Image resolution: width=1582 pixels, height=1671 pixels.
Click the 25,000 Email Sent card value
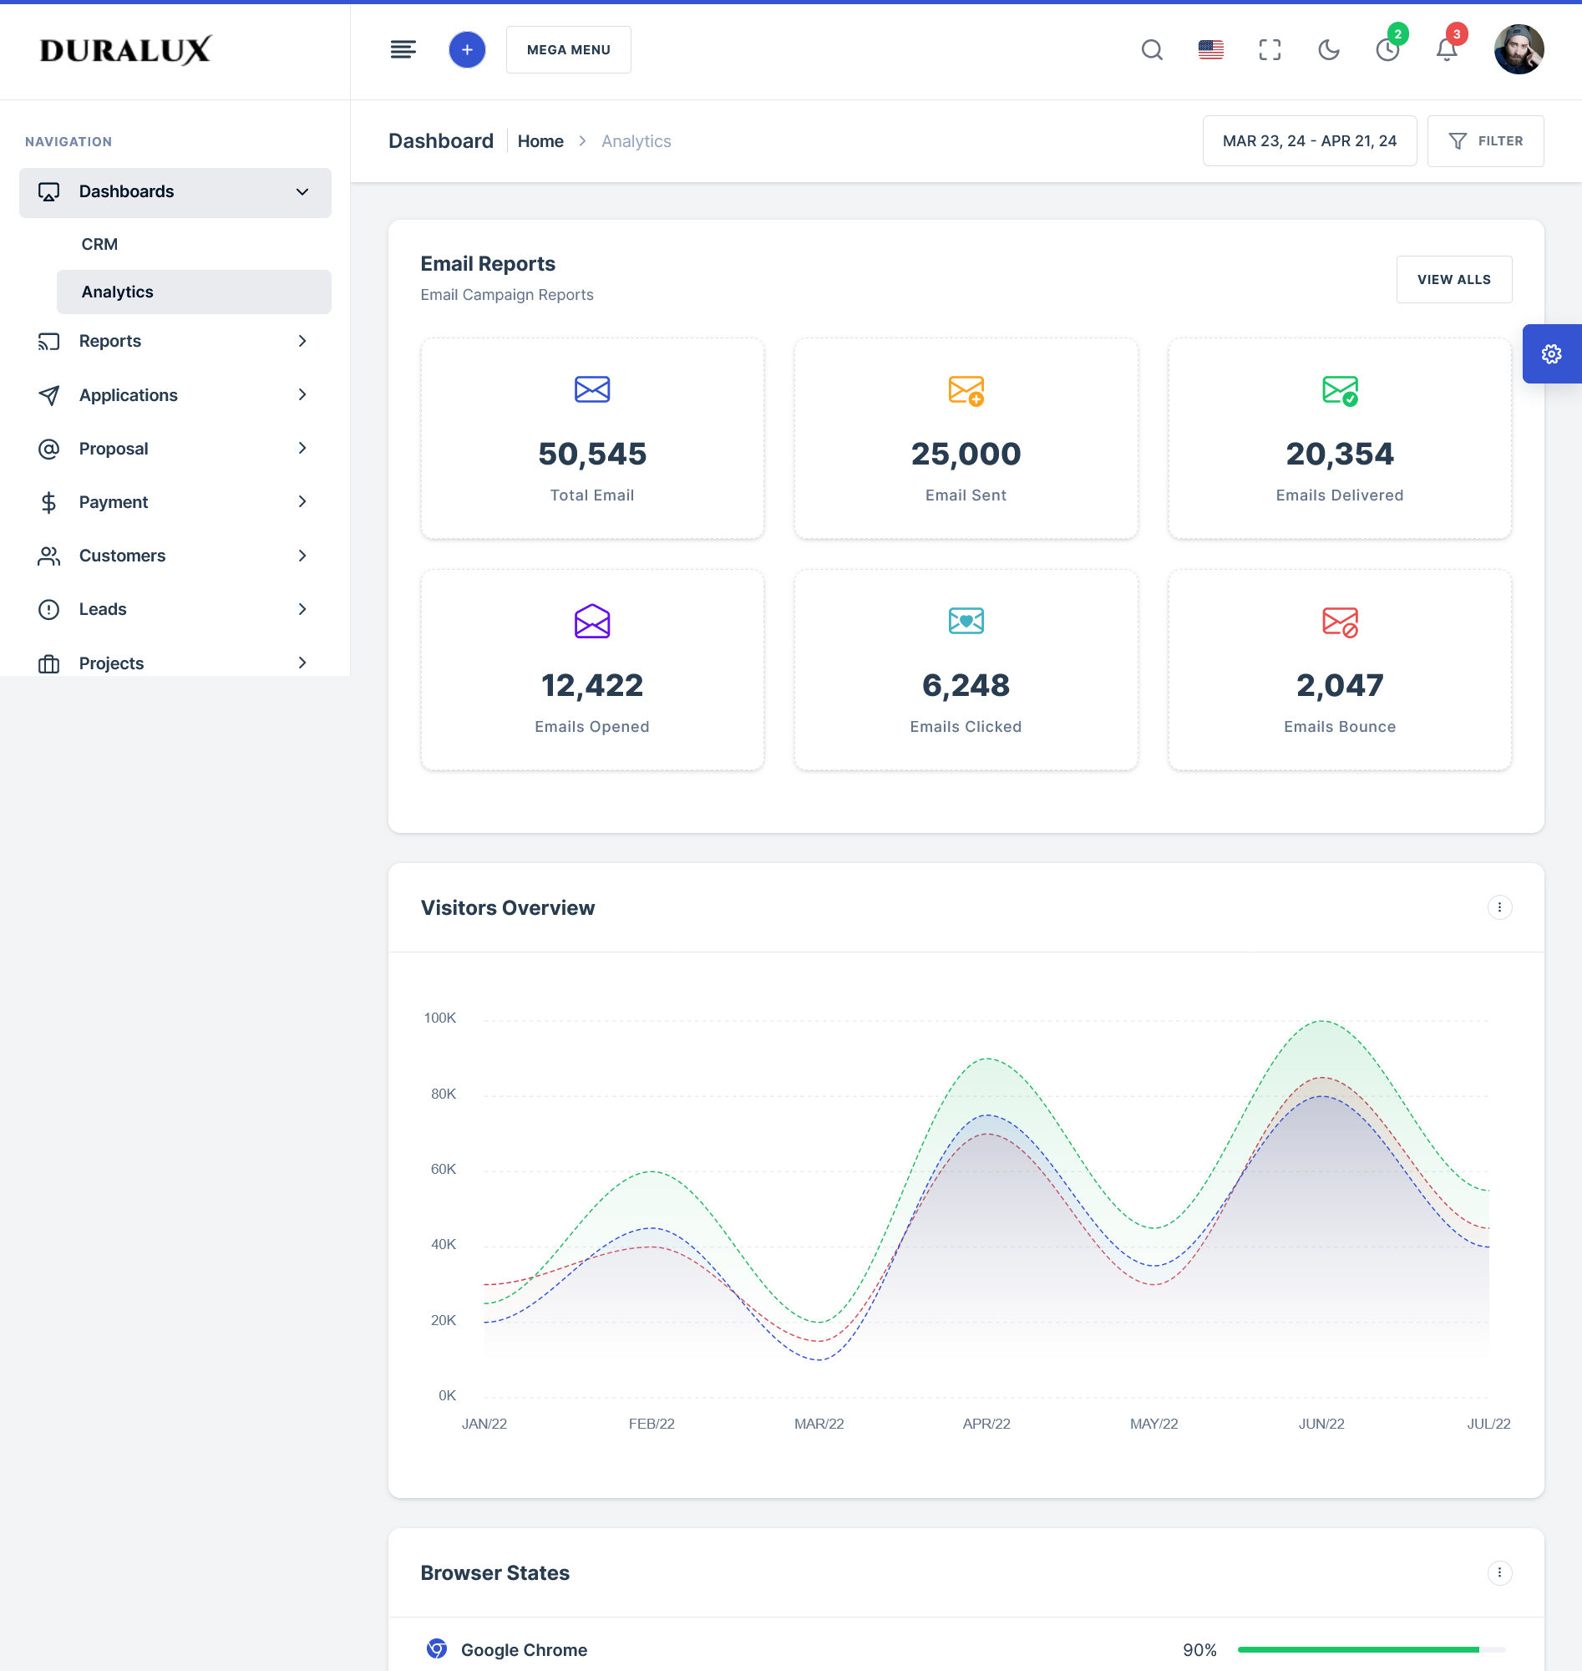click(x=966, y=454)
